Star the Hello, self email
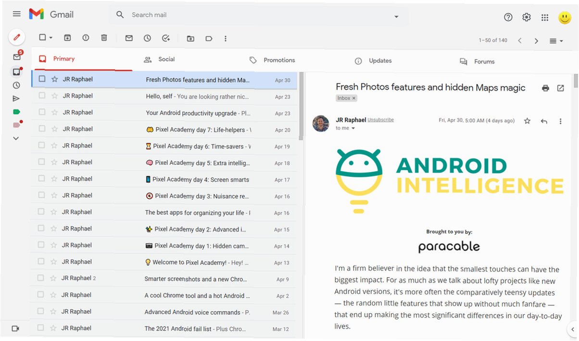Screen dimensions: 579x341 pyautogui.click(x=54, y=96)
